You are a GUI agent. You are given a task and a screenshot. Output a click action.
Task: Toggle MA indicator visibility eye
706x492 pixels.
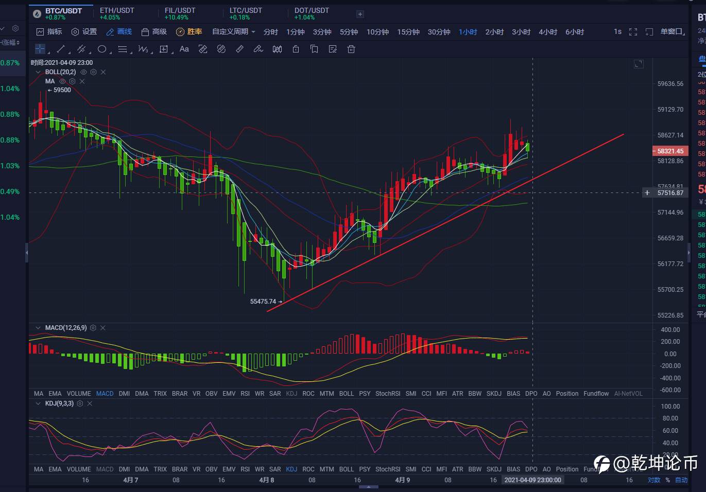[x=62, y=81]
